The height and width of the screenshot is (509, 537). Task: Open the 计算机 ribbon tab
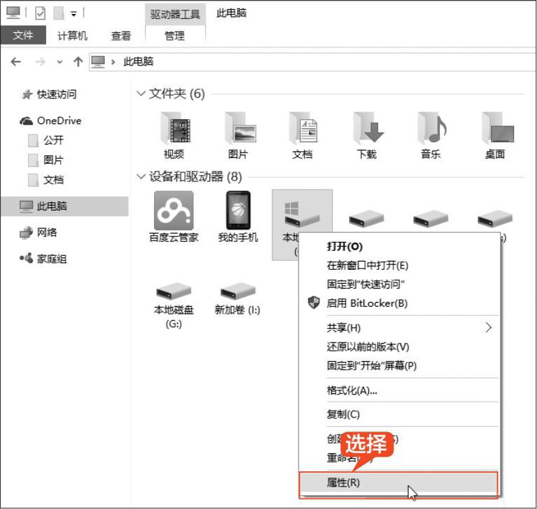click(x=73, y=36)
